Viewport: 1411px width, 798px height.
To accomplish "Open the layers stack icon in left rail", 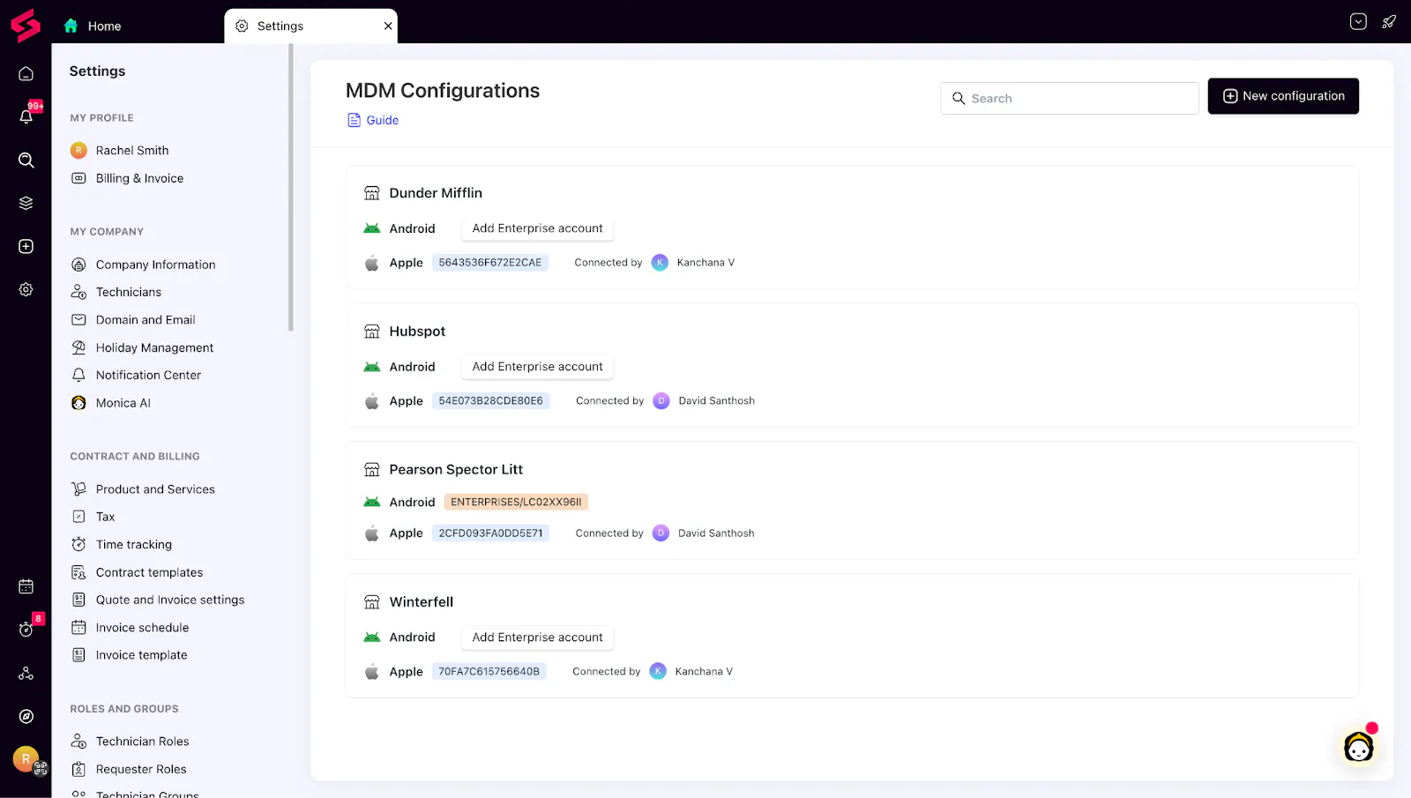I will tap(26, 203).
